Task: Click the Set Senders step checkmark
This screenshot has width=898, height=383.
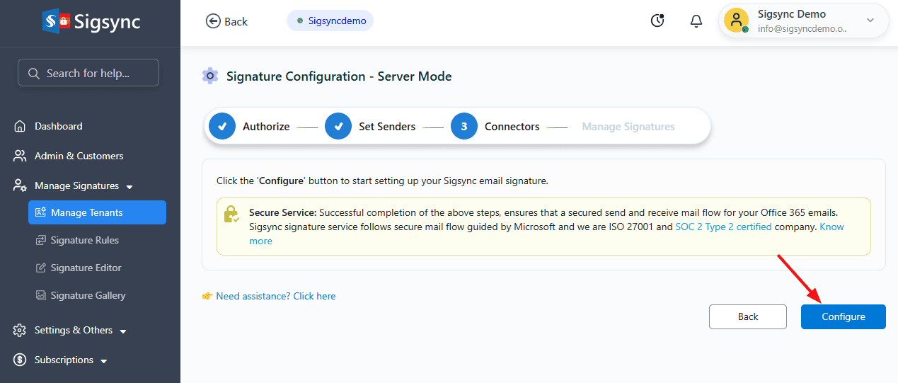Action: 338,127
